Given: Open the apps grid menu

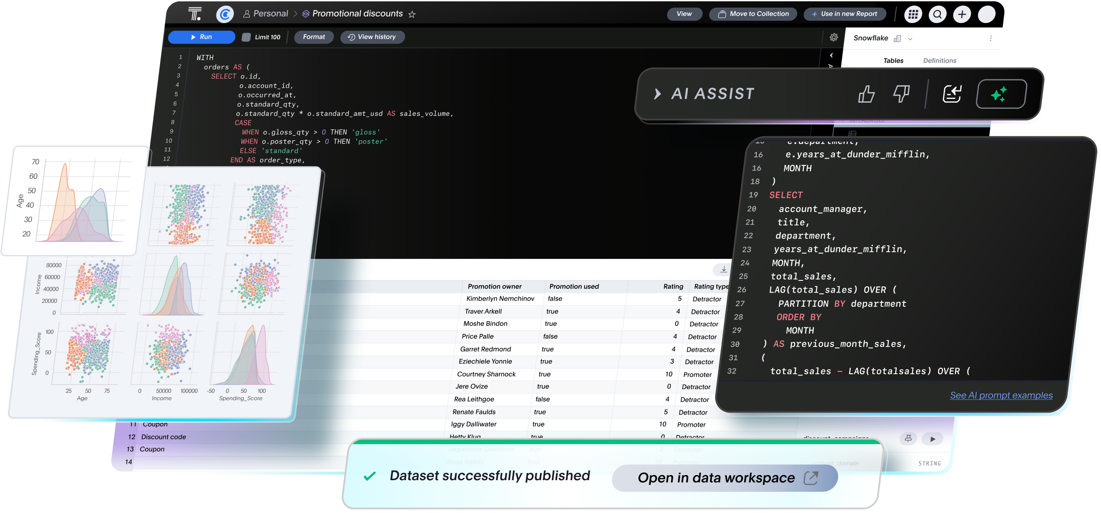Looking at the screenshot, I should [x=913, y=14].
